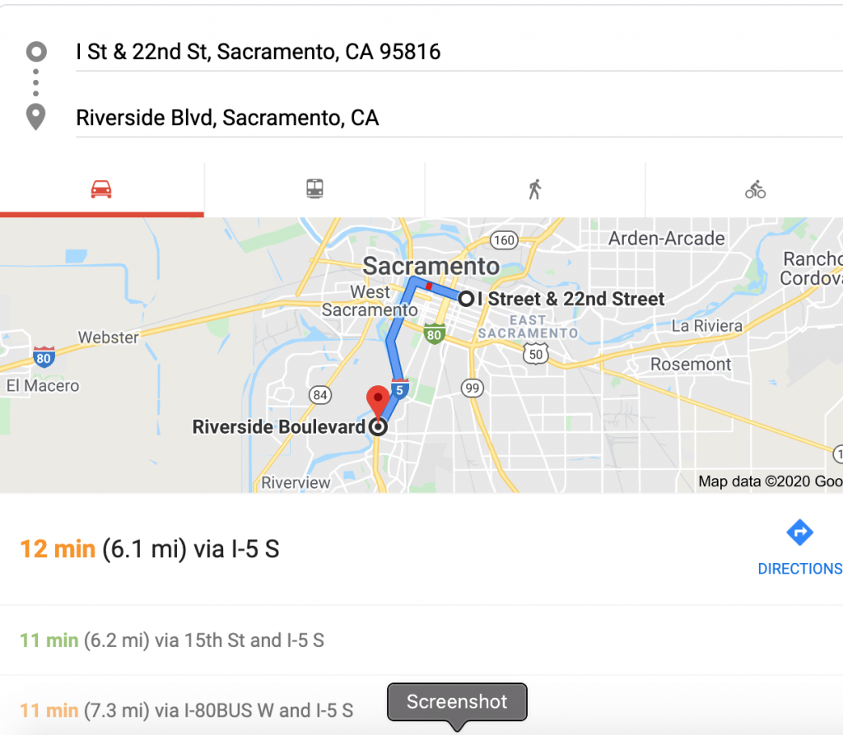843x735 pixels.
Task: Click the destination pin icon beside Riverside Blvd
Action: (36, 118)
